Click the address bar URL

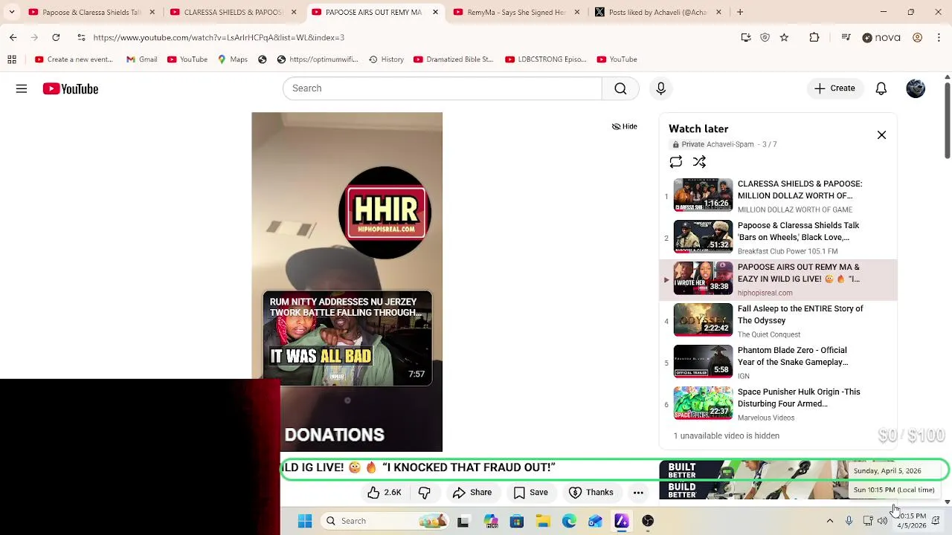219,37
